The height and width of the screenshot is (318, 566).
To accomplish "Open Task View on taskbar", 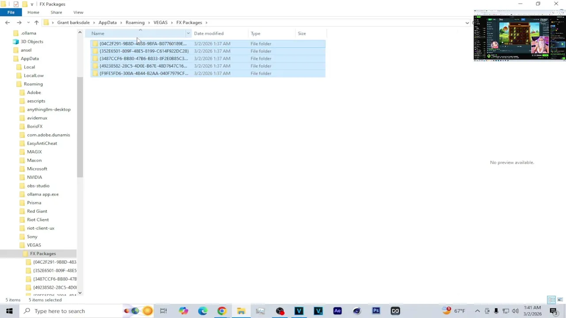I will pos(164,311).
